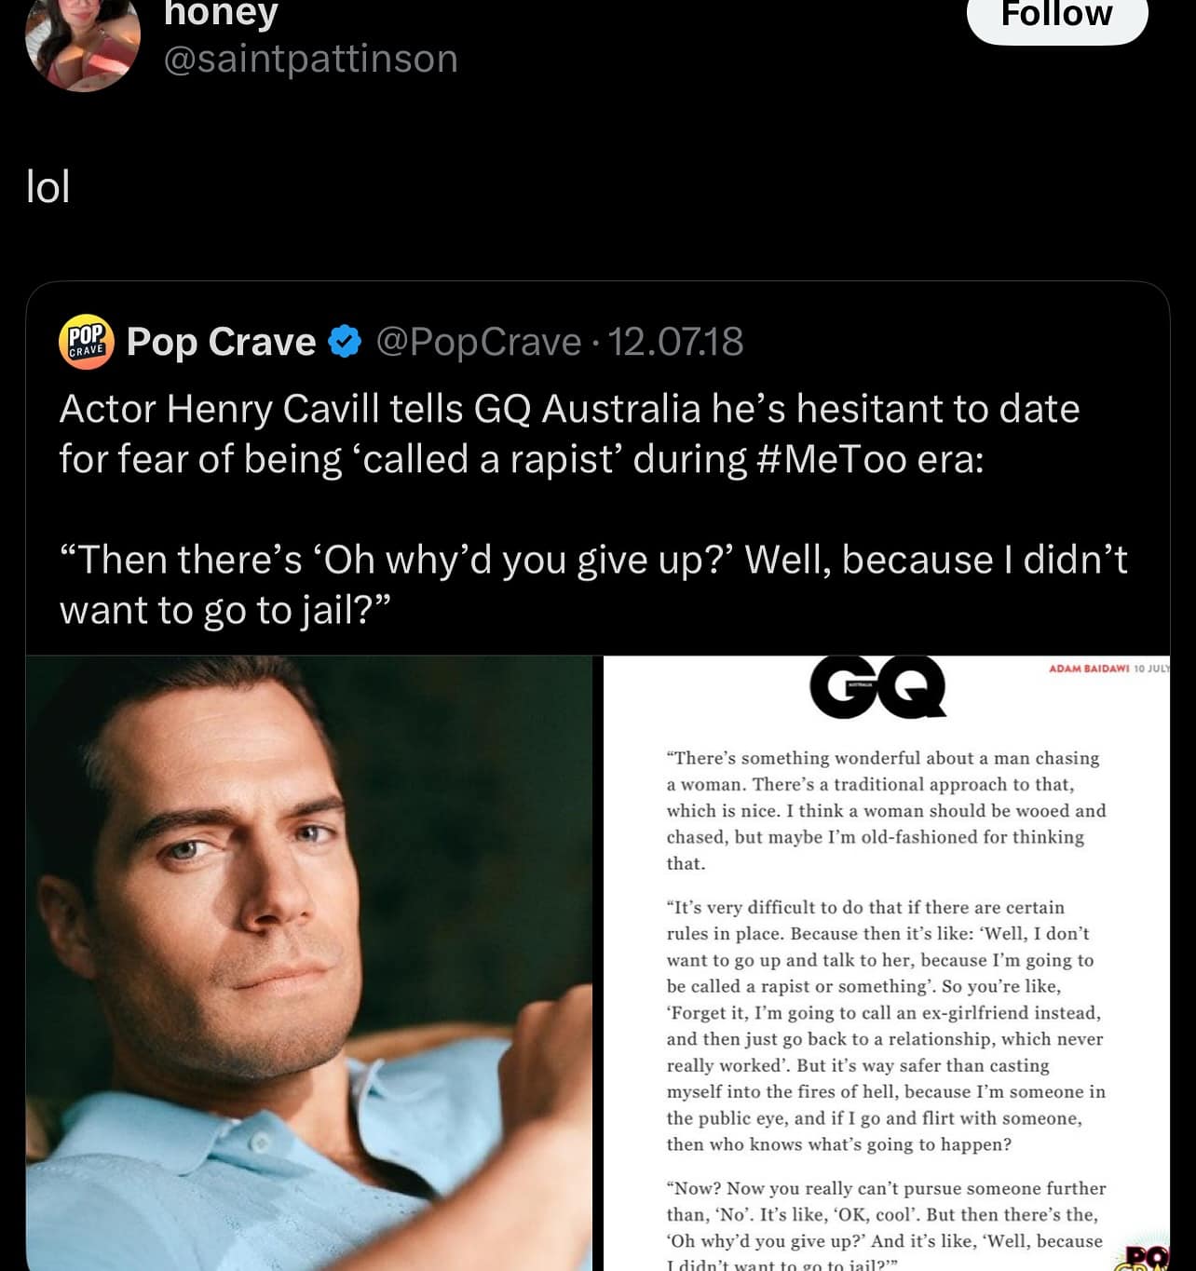
Task: Click the blue verified badge
Action: coord(346,342)
